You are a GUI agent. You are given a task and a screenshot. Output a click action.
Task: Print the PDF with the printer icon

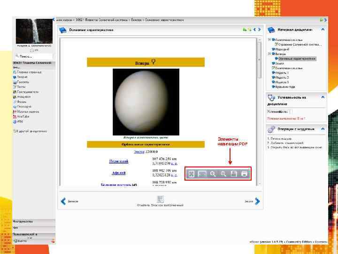(x=244, y=174)
